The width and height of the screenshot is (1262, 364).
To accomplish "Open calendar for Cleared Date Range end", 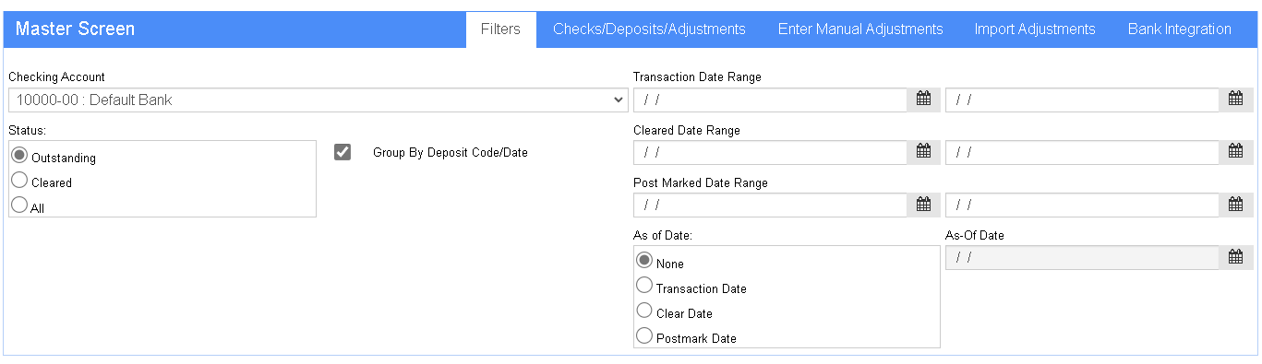I will [x=1235, y=152].
